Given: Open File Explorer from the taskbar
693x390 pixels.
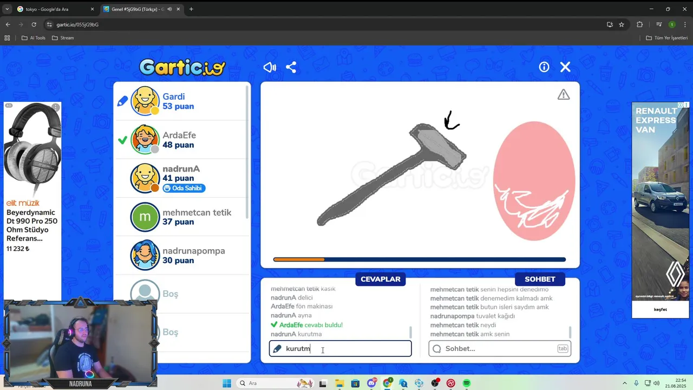Looking at the screenshot, I should (x=339, y=383).
